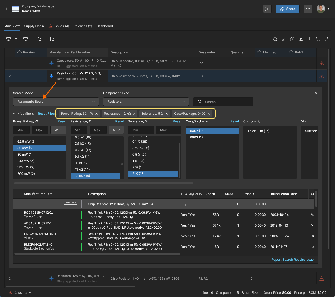Click the search magnifier icon in toolbar
Viewport: 335px width, 297px height.
(x=275, y=39)
